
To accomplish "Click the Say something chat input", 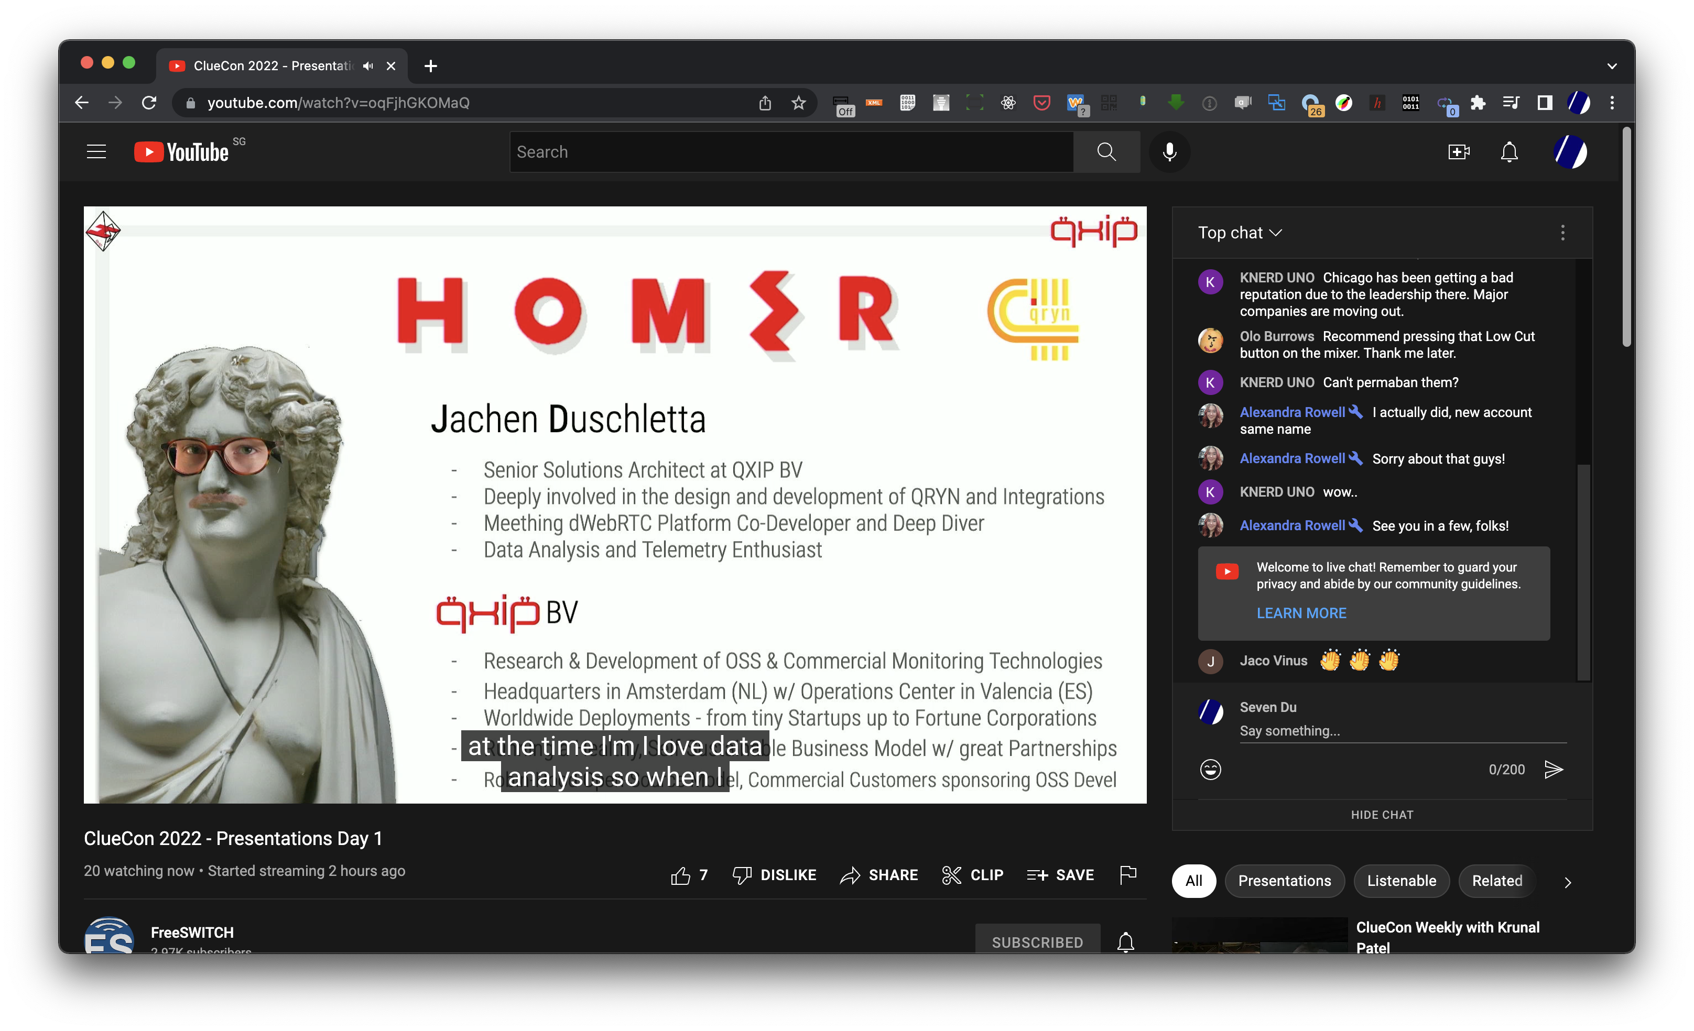I will [1403, 731].
